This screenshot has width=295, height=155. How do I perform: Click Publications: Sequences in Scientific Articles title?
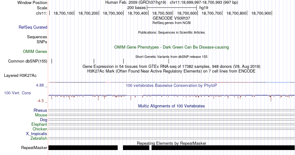pyautogui.click(x=171, y=32)
